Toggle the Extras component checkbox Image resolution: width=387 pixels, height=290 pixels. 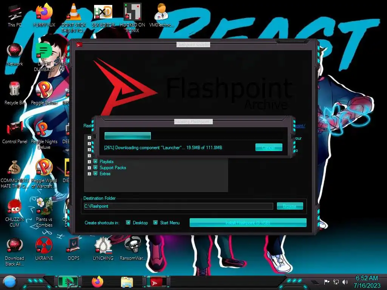[96, 174]
